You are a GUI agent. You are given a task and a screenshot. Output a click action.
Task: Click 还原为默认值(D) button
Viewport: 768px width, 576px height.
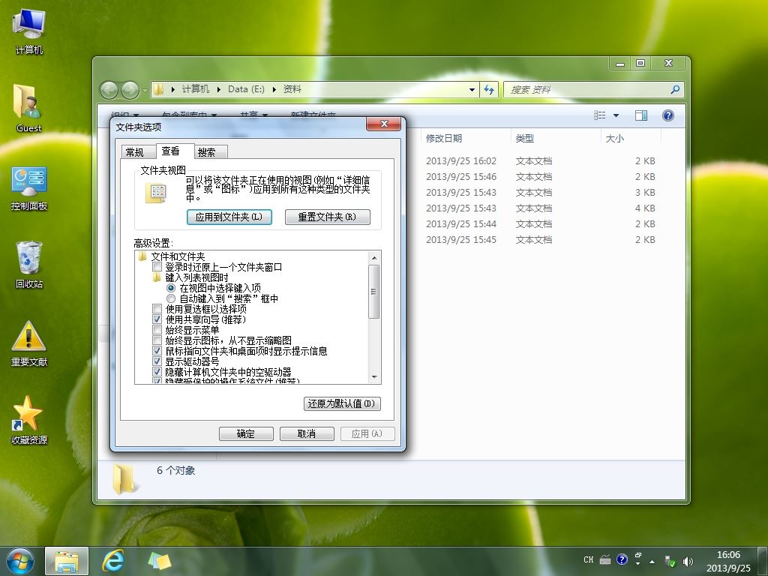[x=342, y=403]
